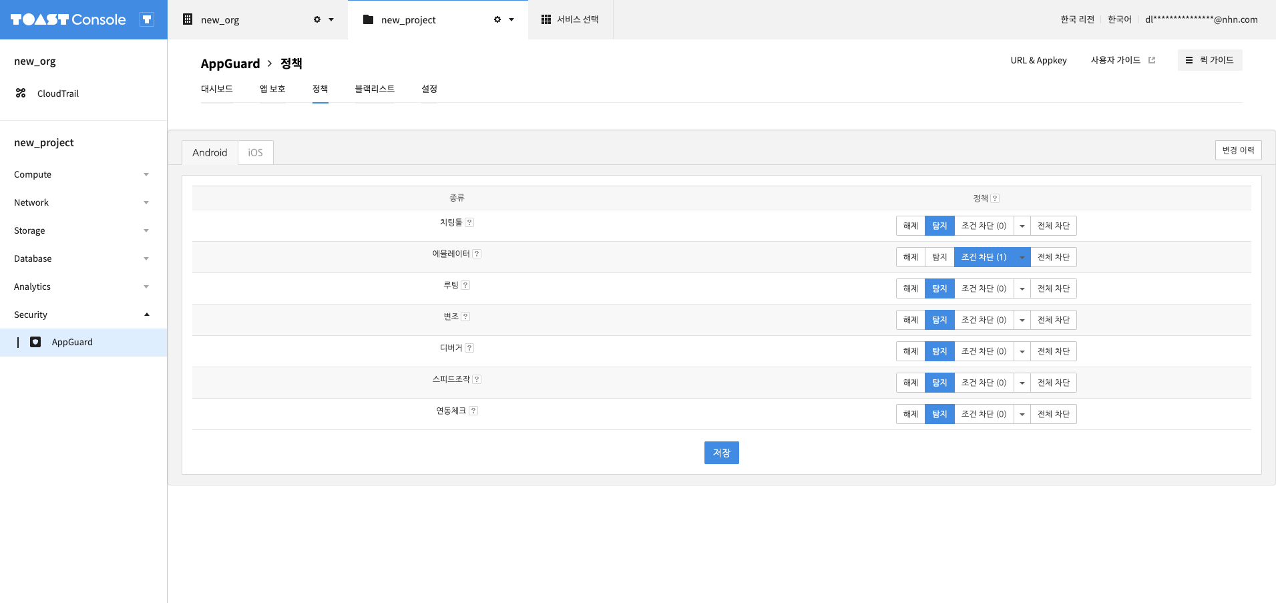Click the CloudTrail icon in the sidebar
1276x603 pixels.
[21, 93]
